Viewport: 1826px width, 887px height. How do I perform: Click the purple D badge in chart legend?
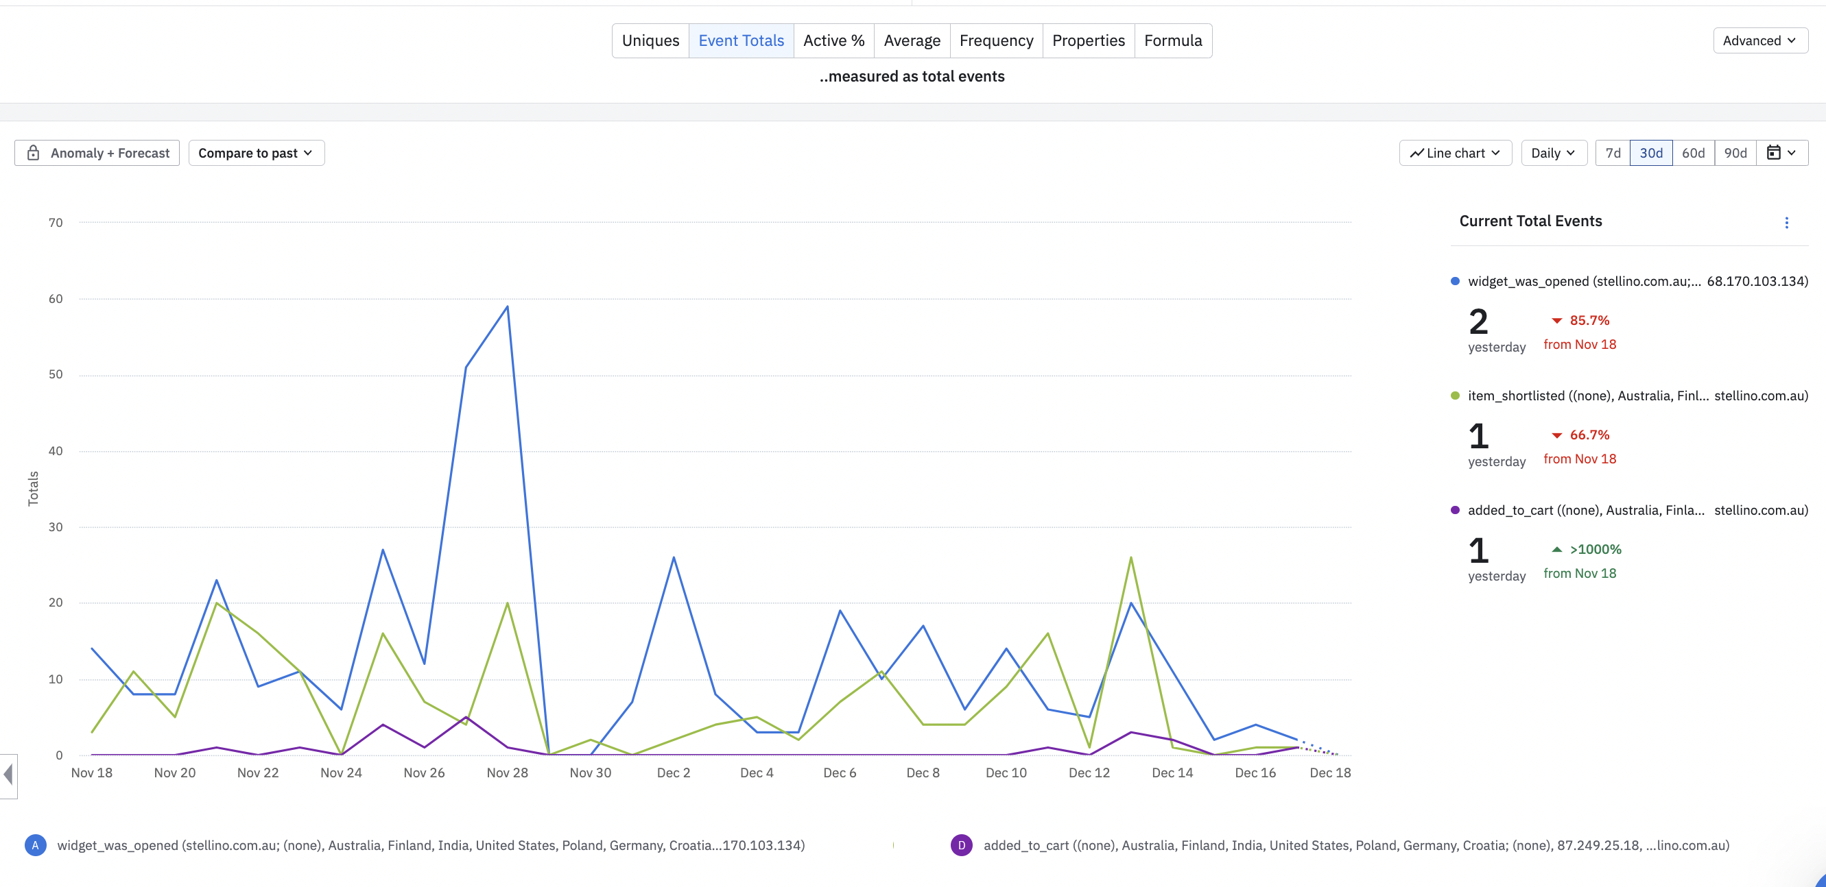961,845
